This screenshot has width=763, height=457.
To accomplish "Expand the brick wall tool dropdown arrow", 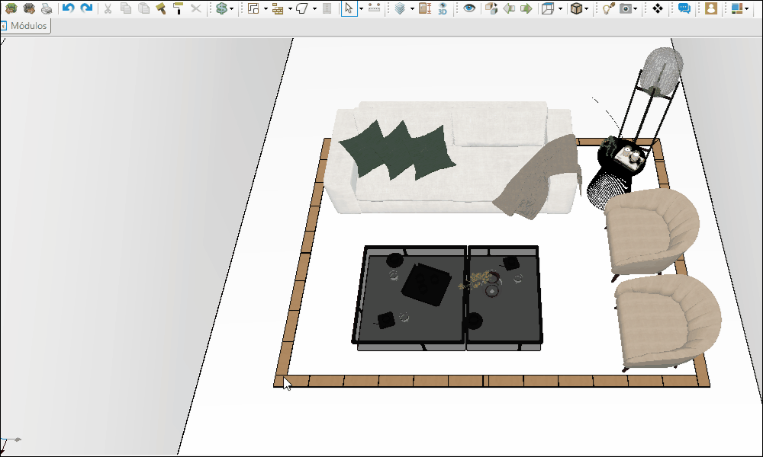I will [290, 8].
